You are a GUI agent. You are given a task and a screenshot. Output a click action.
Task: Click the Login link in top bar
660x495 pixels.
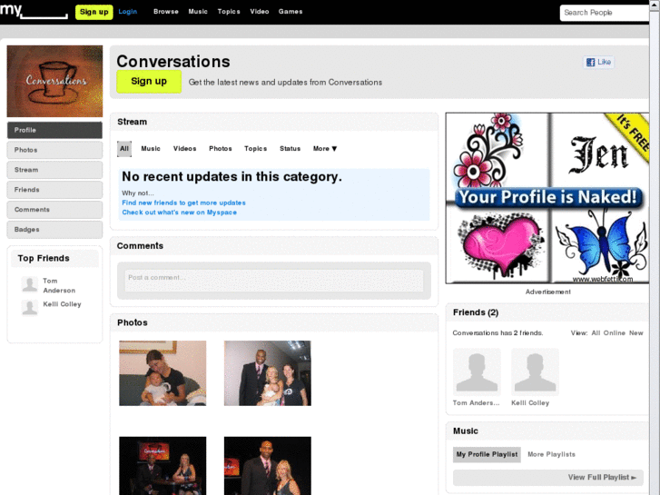coord(127,12)
